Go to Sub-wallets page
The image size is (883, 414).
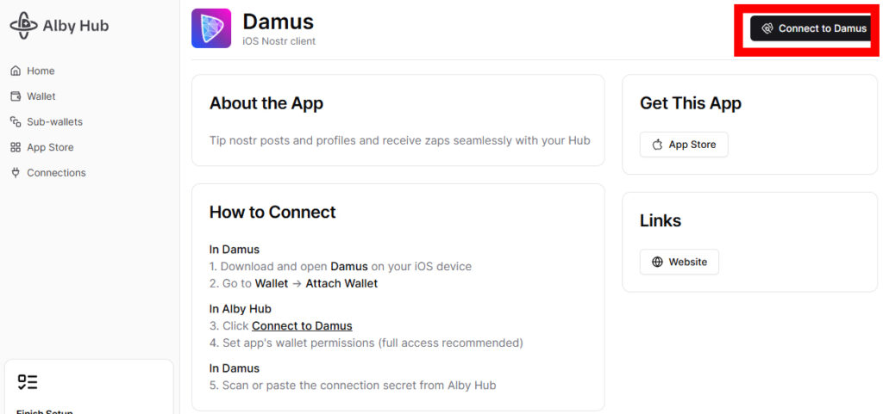(x=47, y=122)
